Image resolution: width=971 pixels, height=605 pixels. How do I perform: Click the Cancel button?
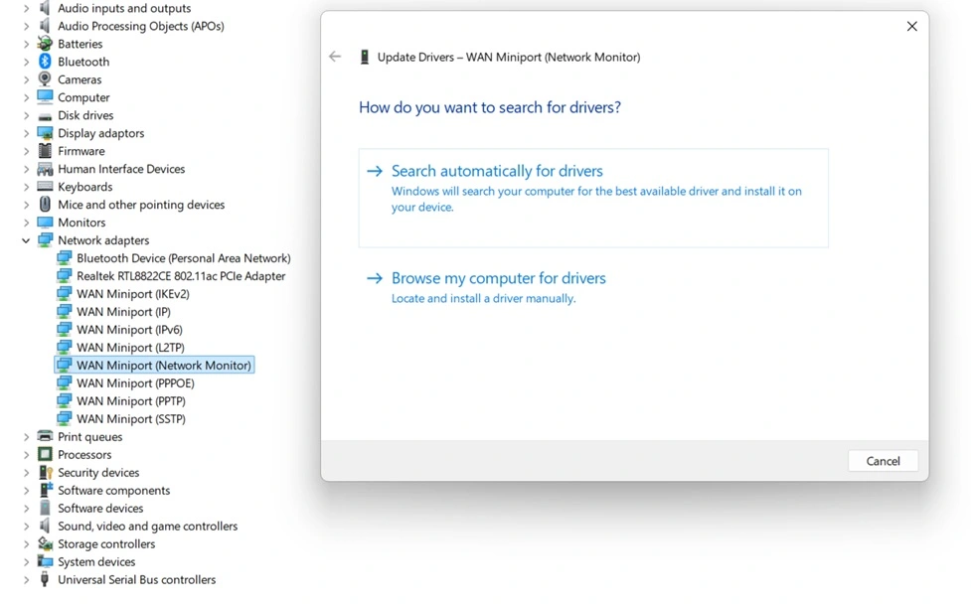click(883, 461)
